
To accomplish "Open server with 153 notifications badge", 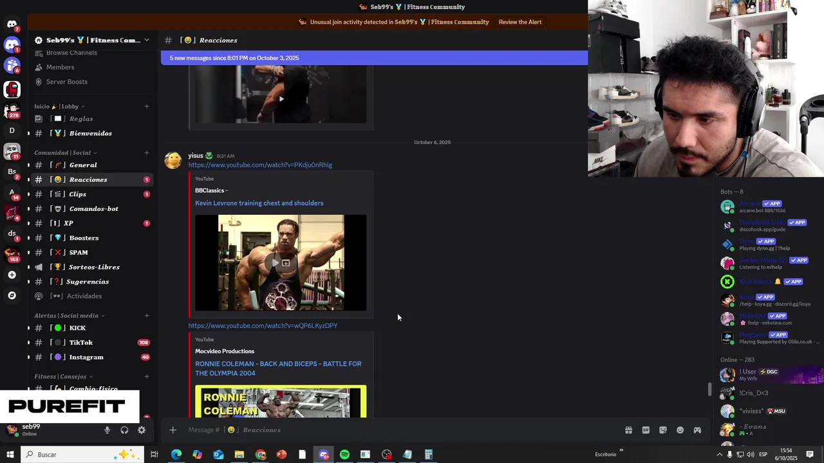I will 12,254.
